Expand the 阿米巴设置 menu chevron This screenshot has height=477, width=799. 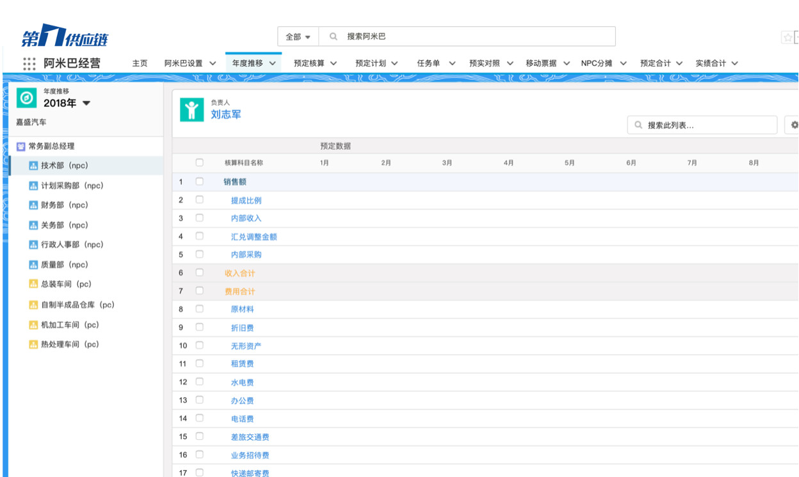point(213,63)
